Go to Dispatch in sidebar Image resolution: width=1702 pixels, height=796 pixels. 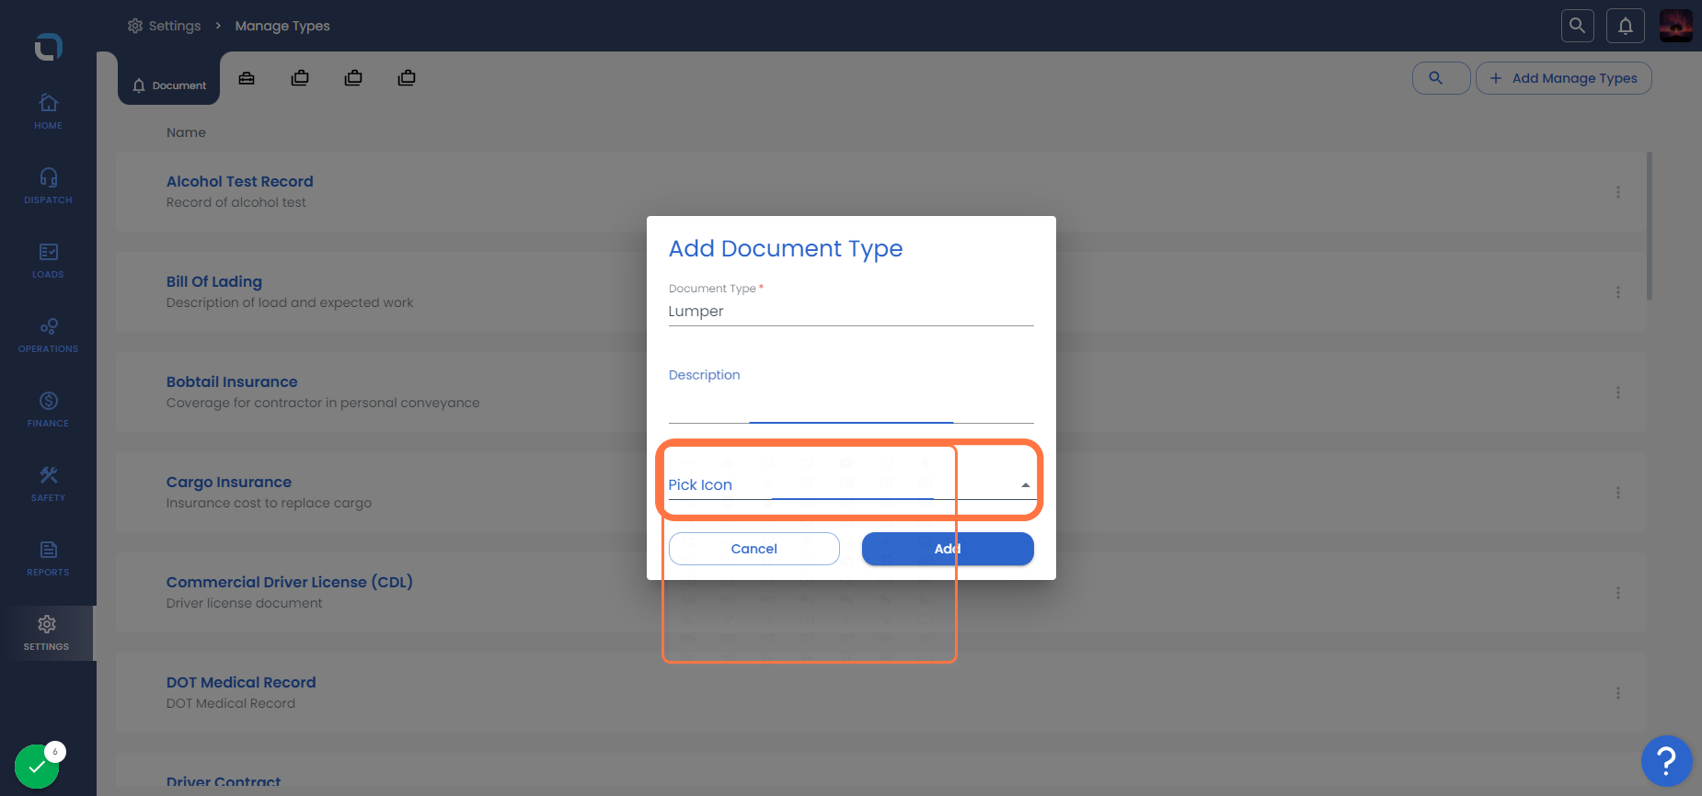pyautogui.click(x=48, y=186)
